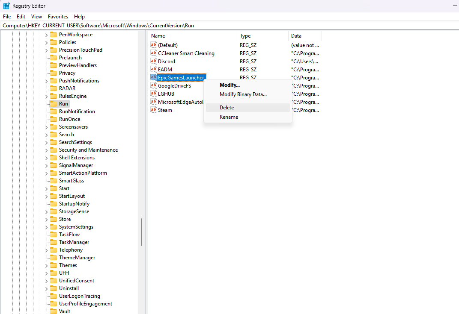Viewport: 459px width, 314px height.
Task: Sort values by the Name column header
Action: point(193,36)
